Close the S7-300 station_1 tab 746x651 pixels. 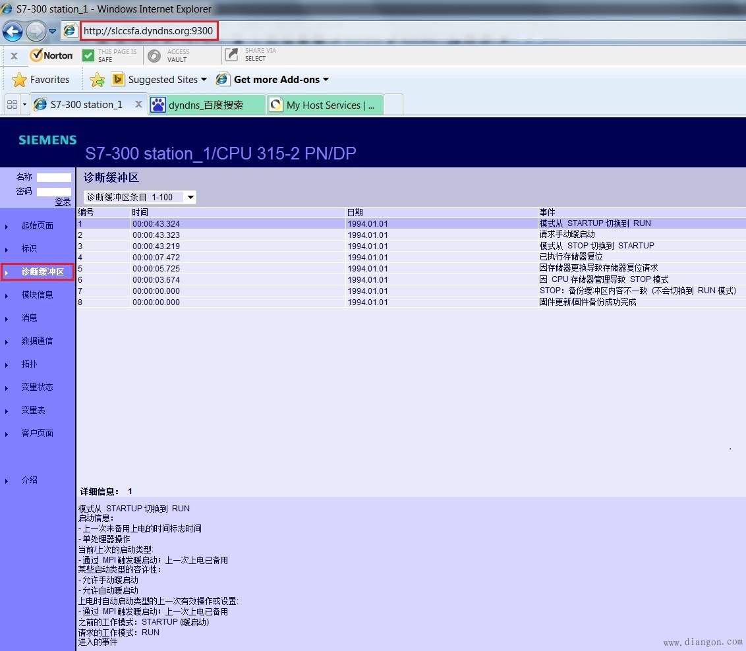(138, 104)
